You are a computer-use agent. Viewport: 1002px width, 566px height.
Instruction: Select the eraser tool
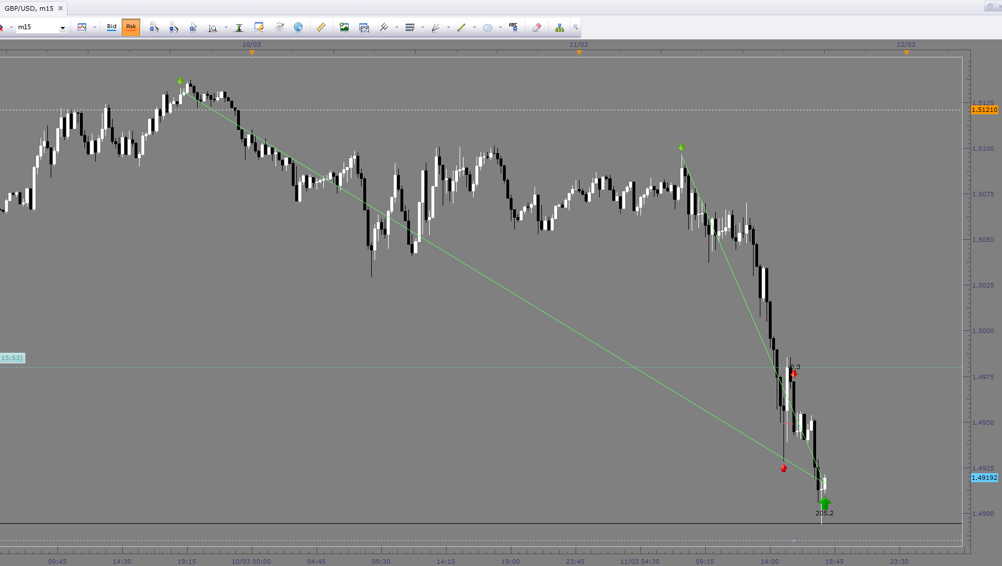537,27
